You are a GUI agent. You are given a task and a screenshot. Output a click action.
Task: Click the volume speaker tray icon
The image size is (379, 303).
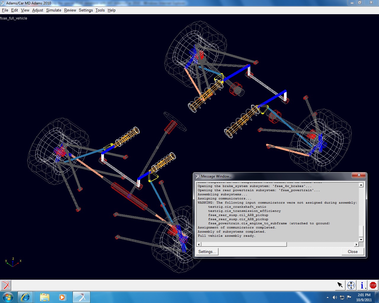pos(335,297)
